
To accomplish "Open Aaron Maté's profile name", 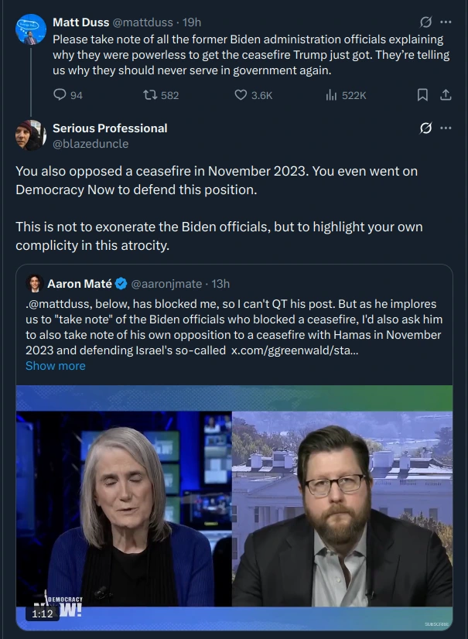I will coord(80,284).
